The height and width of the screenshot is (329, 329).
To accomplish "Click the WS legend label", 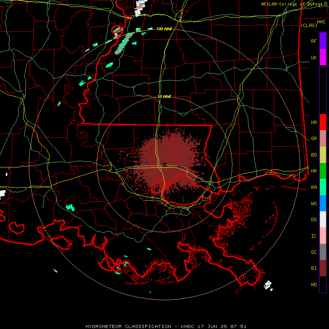I will [314, 204].
